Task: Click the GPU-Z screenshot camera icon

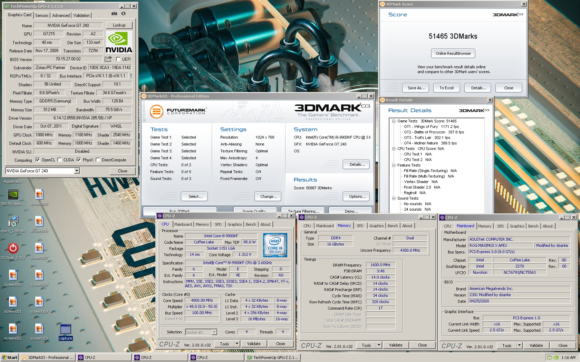Action: 114,14
